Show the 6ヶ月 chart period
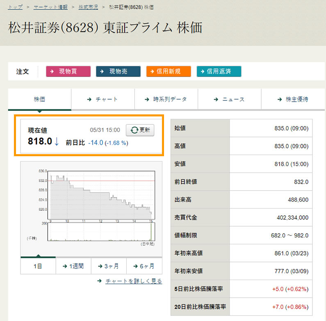This screenshot has width=326, height=321. pos(144,266)
